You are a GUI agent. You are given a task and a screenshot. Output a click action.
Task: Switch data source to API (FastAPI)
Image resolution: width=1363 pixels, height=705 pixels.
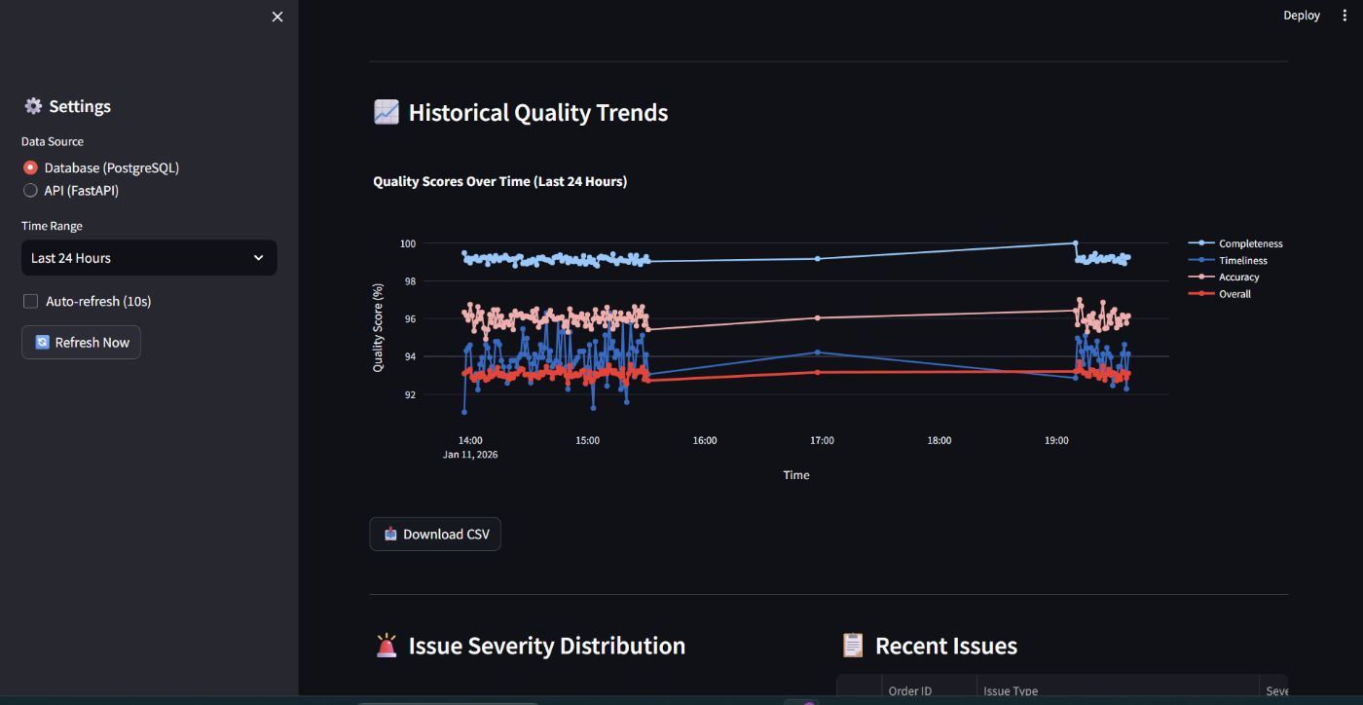[x=29, y=190]
